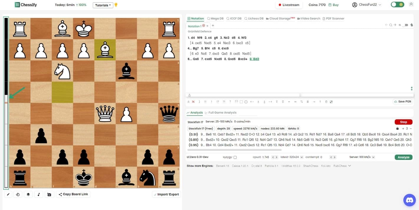419x210 pixels.
Task: Delete move using the red X annotation icon
Action: (193, 102)
